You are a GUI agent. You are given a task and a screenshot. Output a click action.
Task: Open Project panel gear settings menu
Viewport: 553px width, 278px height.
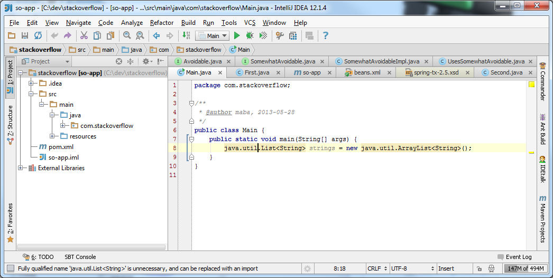click(x=148, y=61)
